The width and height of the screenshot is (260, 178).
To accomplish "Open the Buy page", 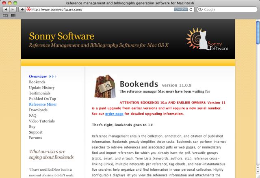I will coord(32,127).
